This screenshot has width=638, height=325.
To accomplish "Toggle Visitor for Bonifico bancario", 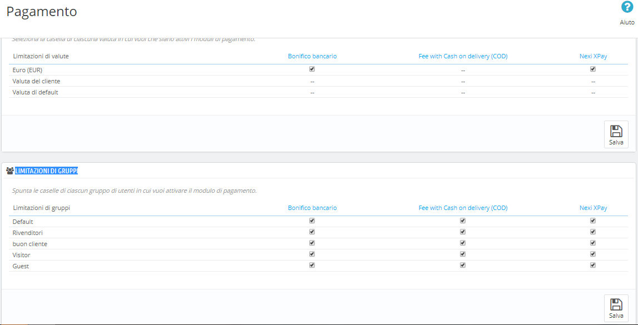I will coord(312,254).
